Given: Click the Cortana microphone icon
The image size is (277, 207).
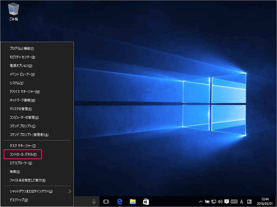Looking at the screenshot, I should 94,202.
